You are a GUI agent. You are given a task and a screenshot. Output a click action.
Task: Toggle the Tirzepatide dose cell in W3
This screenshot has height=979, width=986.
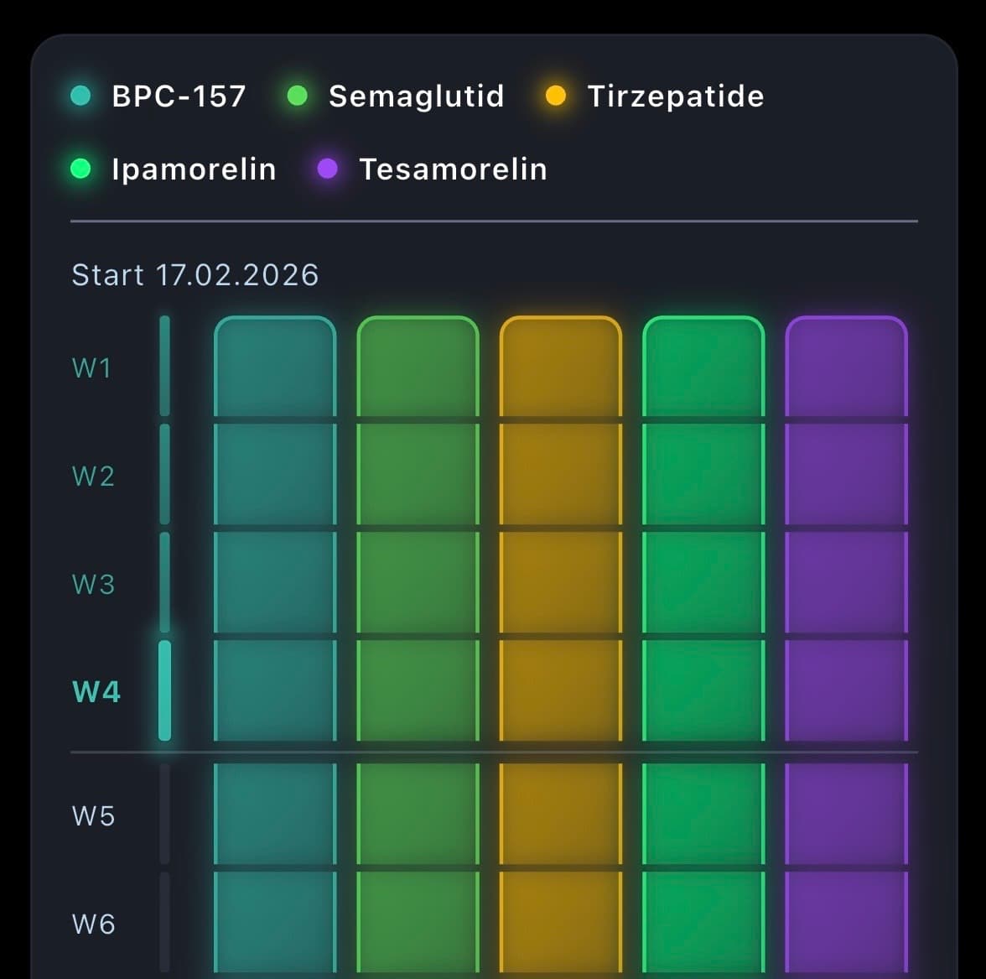(x=561, y=584)
